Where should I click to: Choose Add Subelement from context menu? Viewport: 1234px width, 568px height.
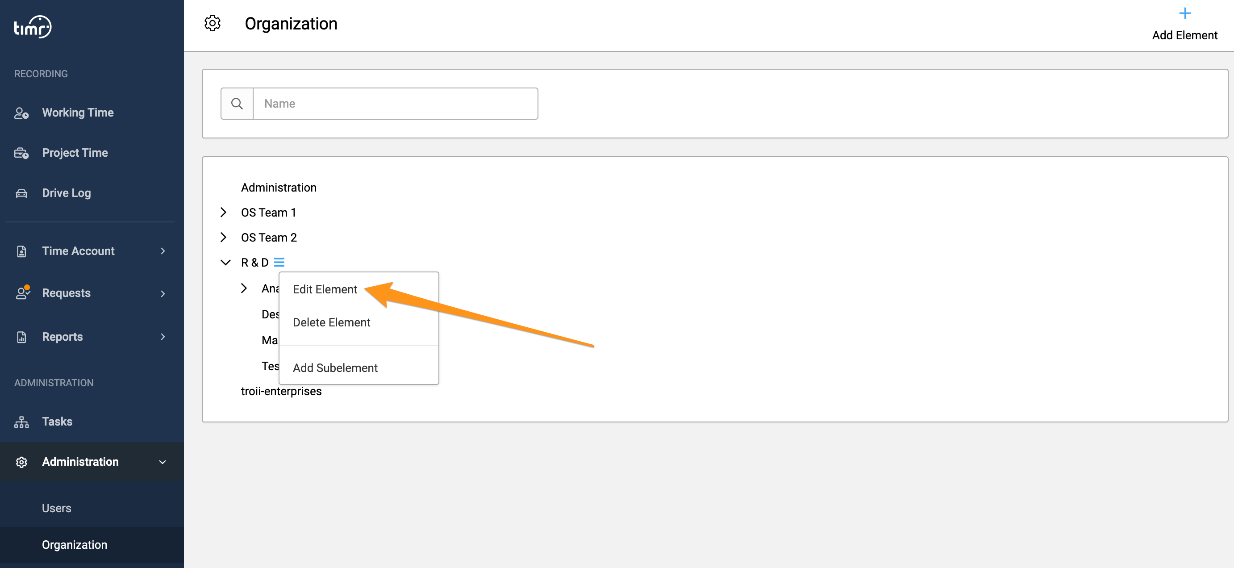point(335,368)
